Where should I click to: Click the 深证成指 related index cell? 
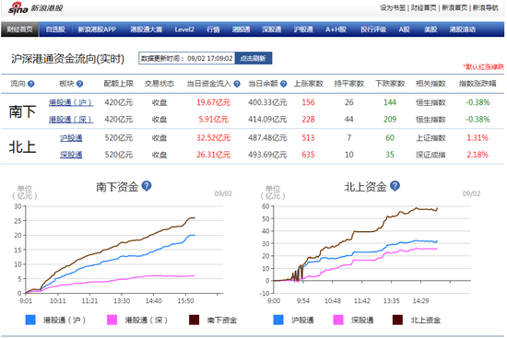430,155
